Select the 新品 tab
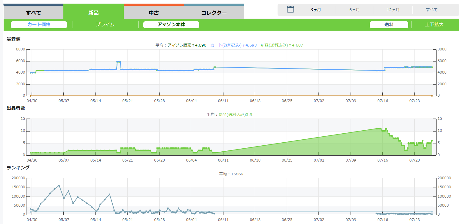Image resolution: width=459 pixels, height=224 pixels. (x=93, y=13)
